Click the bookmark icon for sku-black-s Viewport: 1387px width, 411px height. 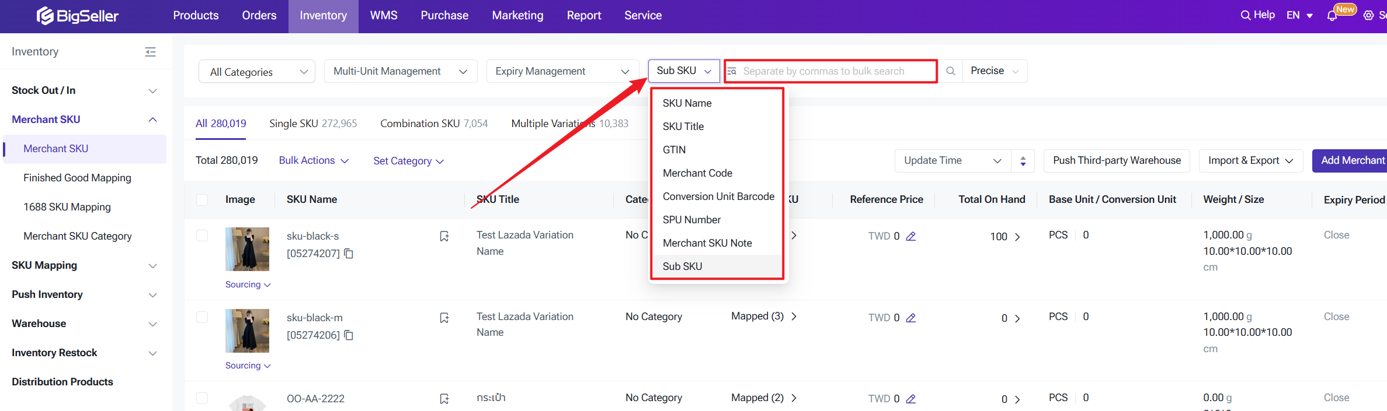[444, 236]
